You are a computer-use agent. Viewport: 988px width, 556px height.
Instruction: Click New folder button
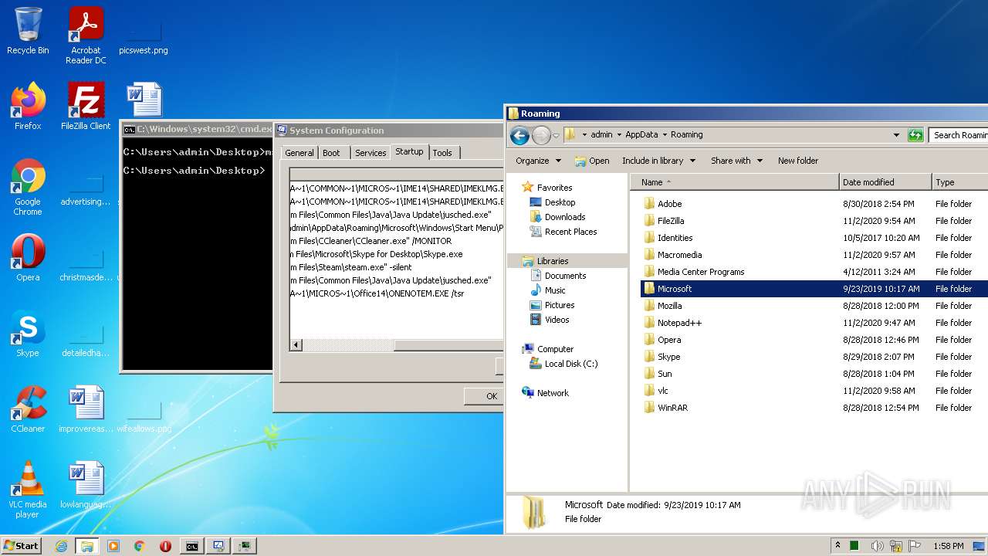[798, 161]
